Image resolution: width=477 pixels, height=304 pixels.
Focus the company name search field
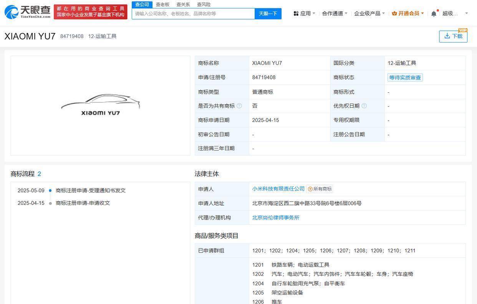[193, 14]
